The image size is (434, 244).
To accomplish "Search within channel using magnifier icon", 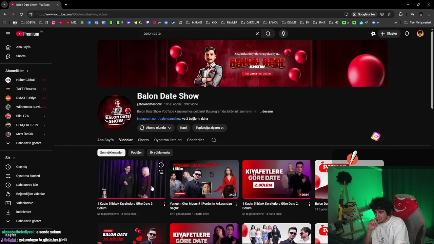I will [214, 140].
